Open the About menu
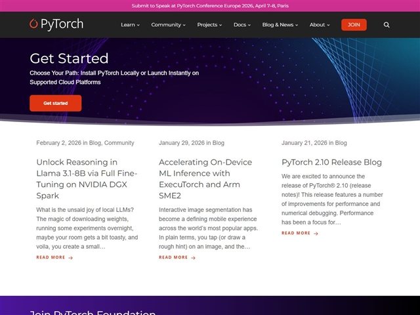420x315 pixels. tap(320, 25)
